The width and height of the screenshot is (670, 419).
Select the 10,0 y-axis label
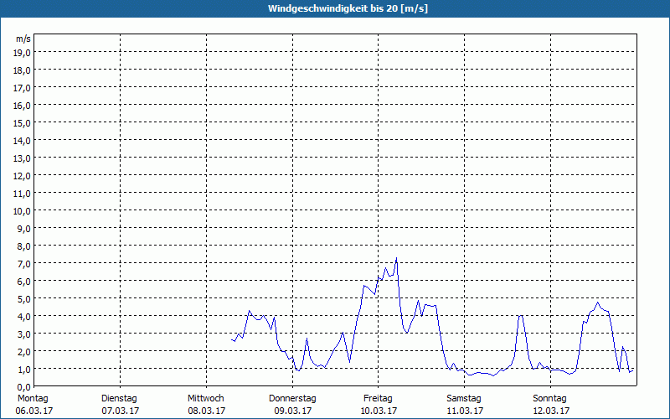point(23,211)
